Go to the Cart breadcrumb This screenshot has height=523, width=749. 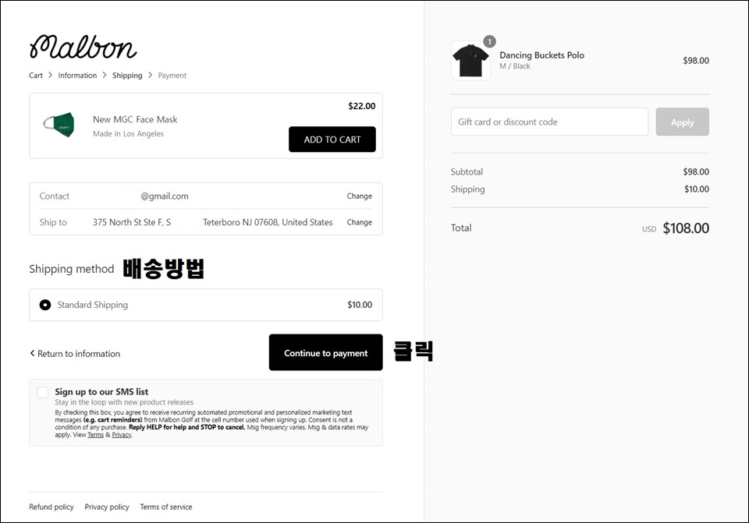36,76
